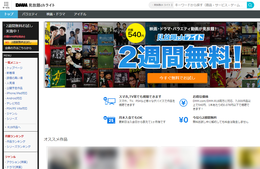Screen dimensions: 260x169
Task: Click the 2週間無料お試し実施中 sidebar heading
Action: point(19,28)
